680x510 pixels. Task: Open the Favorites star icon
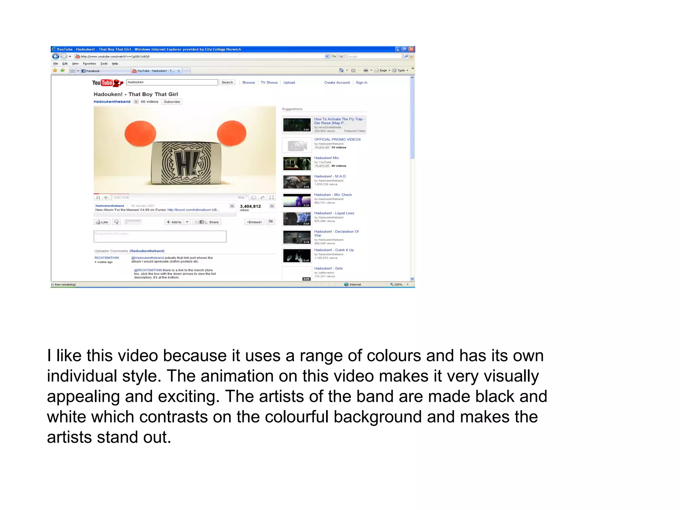pyautogui.click(x=55, y=70)
